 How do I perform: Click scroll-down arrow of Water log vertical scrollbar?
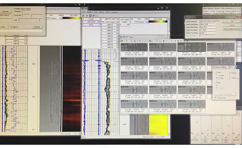(x=169, y=134)
